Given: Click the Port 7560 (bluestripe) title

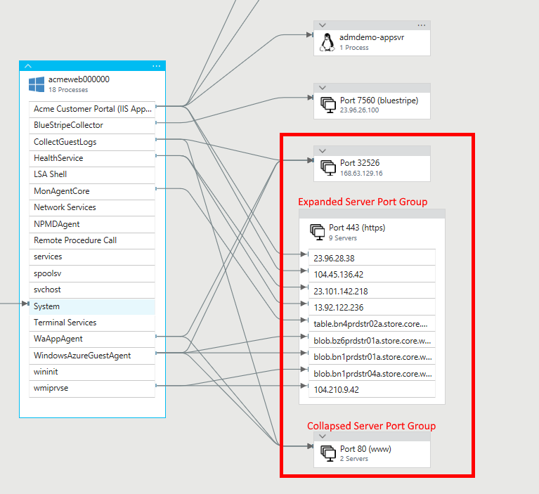Looking at the screenshot, I should (379, 100).
